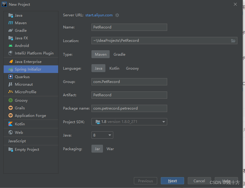Pick the Gradle elephant icon
Image resolution: width=245 pixels, height=188 pixels.
(x=11, y=30)
